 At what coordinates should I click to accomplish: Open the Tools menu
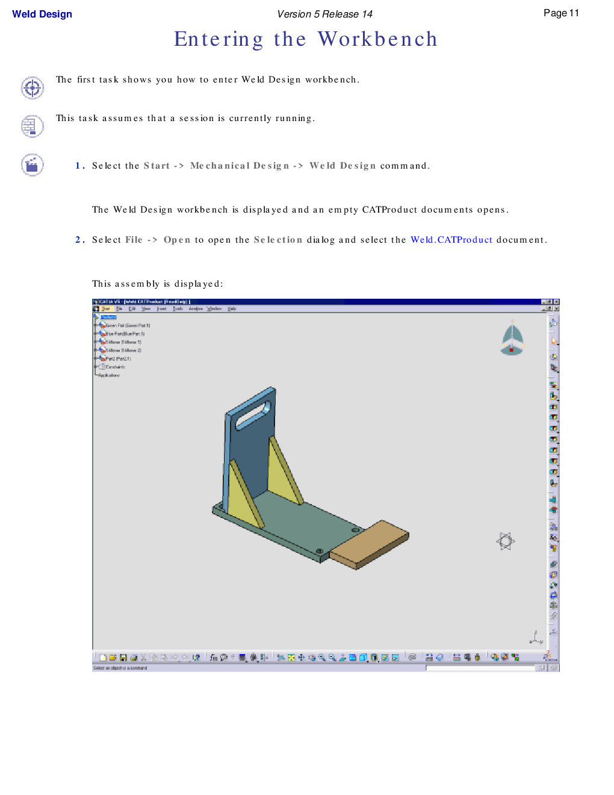[178, 309]
